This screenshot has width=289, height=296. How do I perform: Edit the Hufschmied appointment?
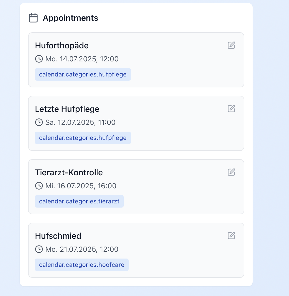point(231,236)
